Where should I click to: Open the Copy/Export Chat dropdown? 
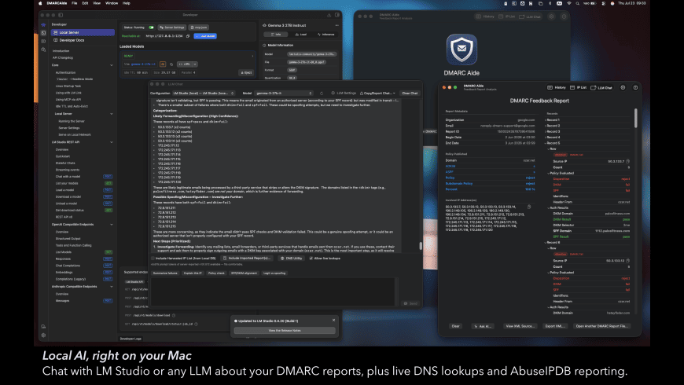pos(377,93)
